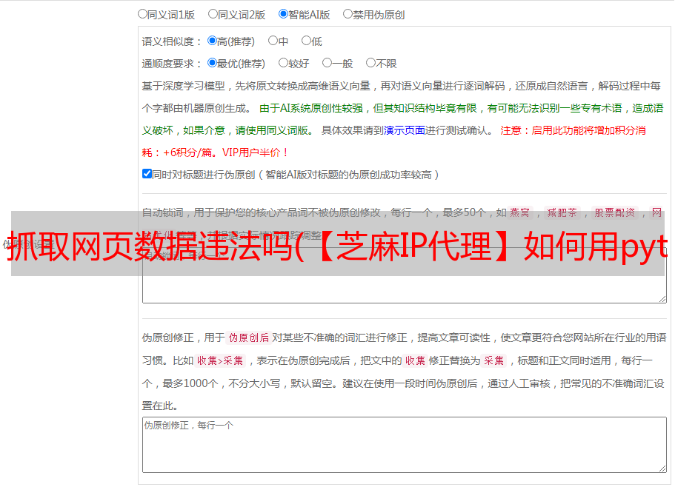
Task: Click the text 最多1000个
Action: [x=190, y=383]
